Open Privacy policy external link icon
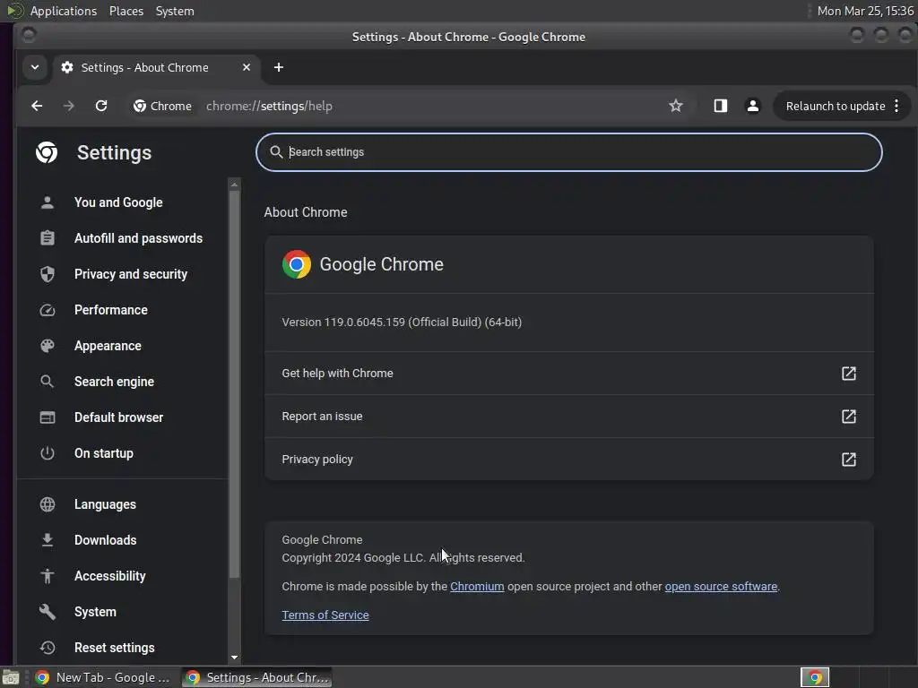The image size is (918, 688). click(x=849, y=460)
